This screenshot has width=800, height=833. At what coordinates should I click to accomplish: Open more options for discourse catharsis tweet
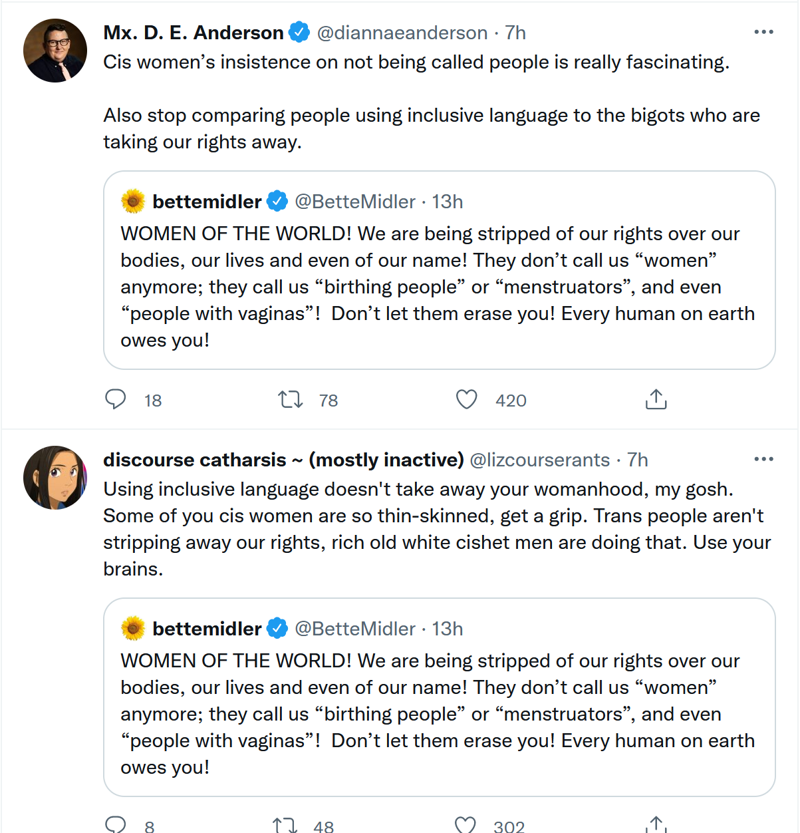point(763,459)
